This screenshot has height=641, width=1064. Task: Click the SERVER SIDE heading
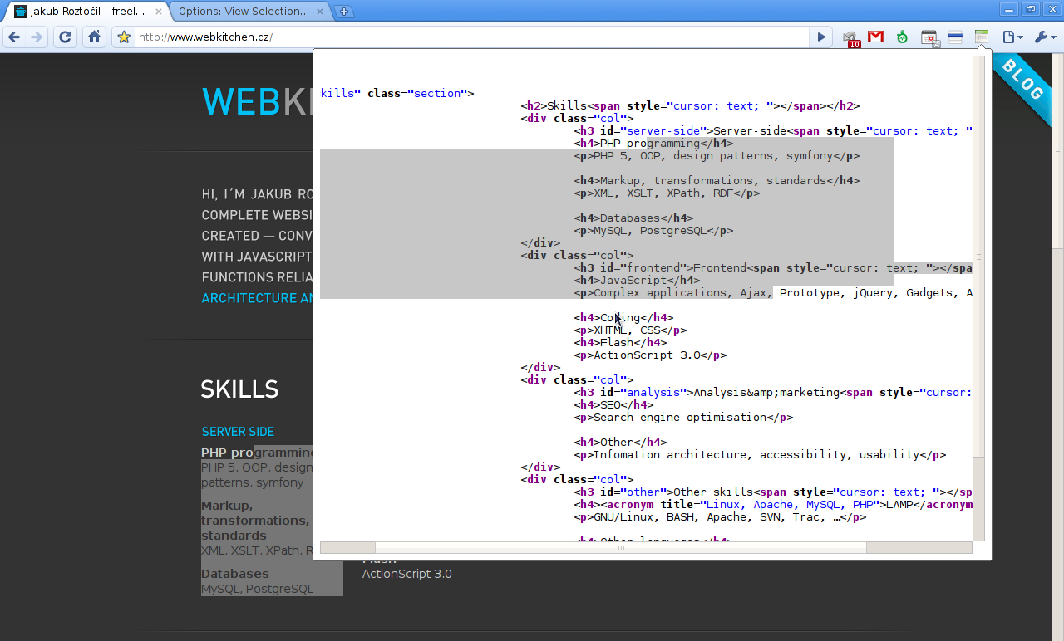[238, 432]
